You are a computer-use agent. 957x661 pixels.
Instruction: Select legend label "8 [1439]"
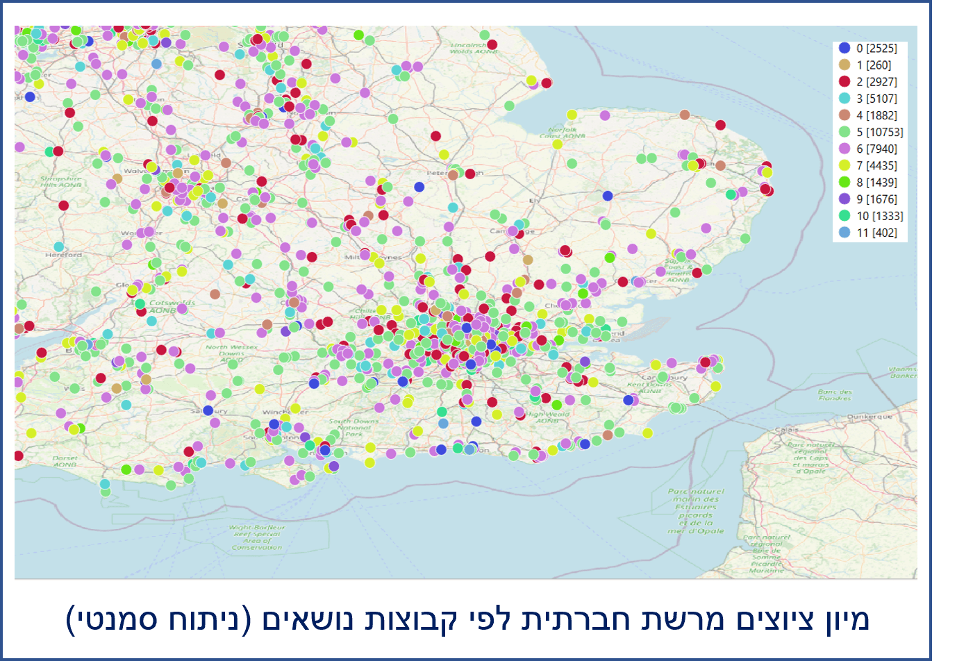click(876, 182)
